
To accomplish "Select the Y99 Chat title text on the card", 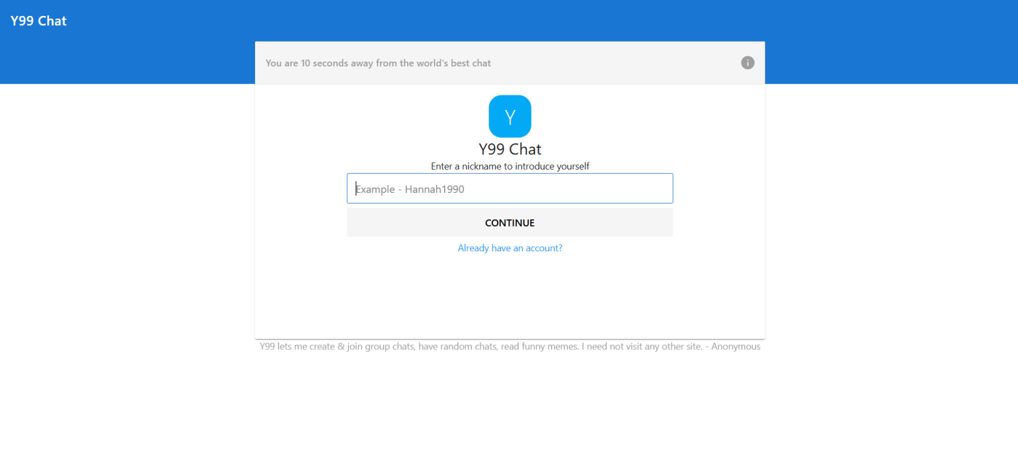I will tap(510, 148).
